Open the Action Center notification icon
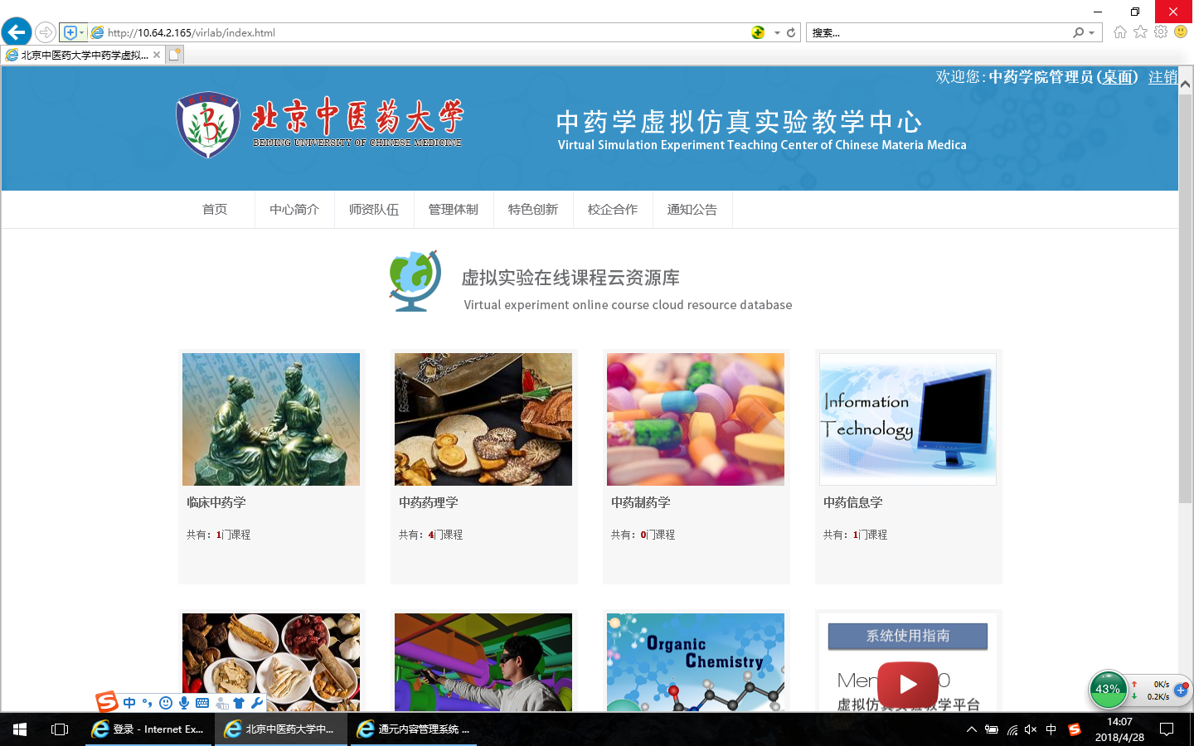This screenshot has height=746, width=1194. (x=1167, y=729)
